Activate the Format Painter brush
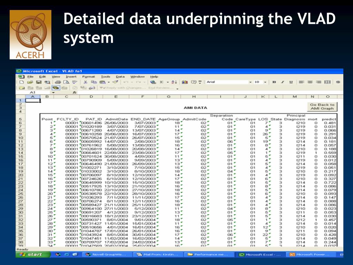 click(115, 82)
